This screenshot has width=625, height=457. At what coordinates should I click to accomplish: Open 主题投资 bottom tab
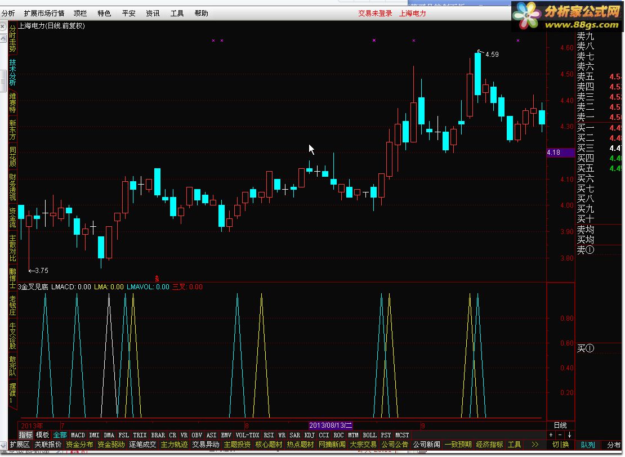[x=237, y=444]
